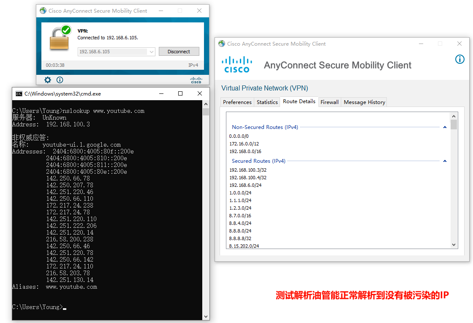Open settings gear in small AnyConnect window
This screenshot has height=323, width=473.
coord(48,80)
